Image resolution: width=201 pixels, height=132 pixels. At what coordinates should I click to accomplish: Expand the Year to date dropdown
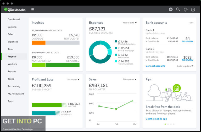[x=130, y=23]
